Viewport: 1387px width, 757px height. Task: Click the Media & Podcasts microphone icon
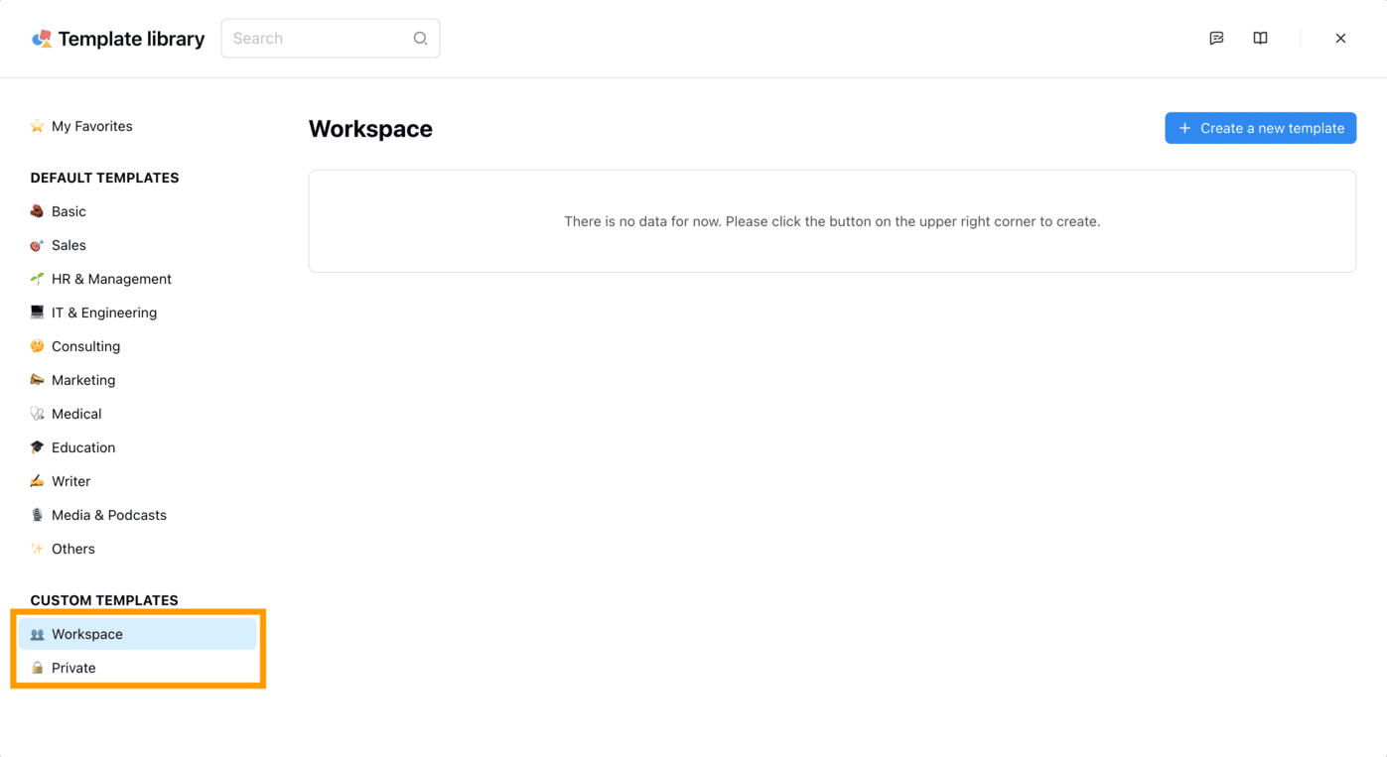coord(37,515)
